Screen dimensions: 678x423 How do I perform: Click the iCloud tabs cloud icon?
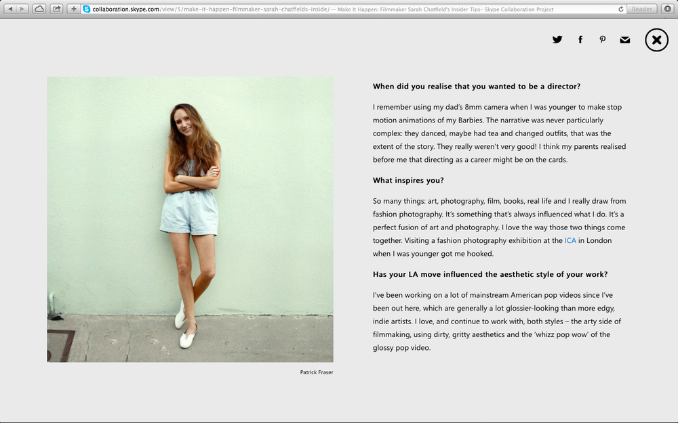pyautogui.click(x=39, y=9)
